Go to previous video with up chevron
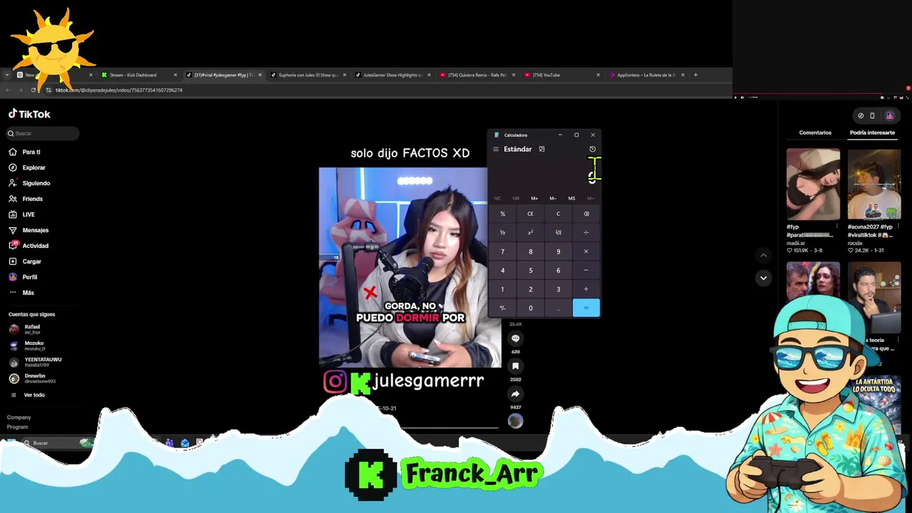 point(763,255)
